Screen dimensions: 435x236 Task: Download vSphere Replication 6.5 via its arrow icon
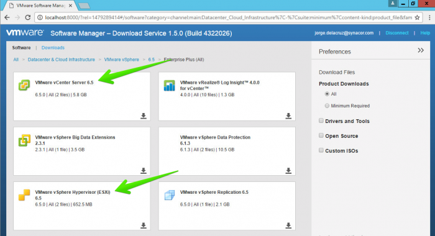(288, 225)
